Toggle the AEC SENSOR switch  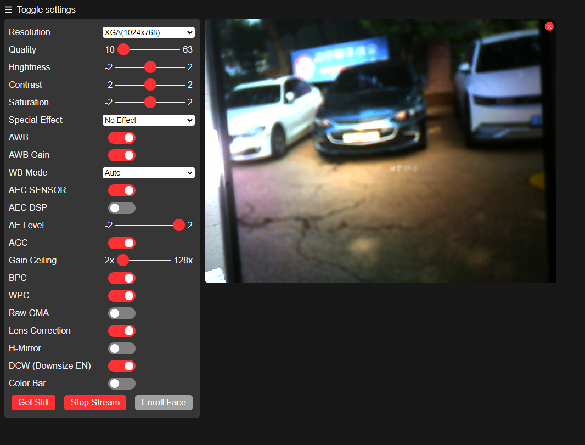122,190
